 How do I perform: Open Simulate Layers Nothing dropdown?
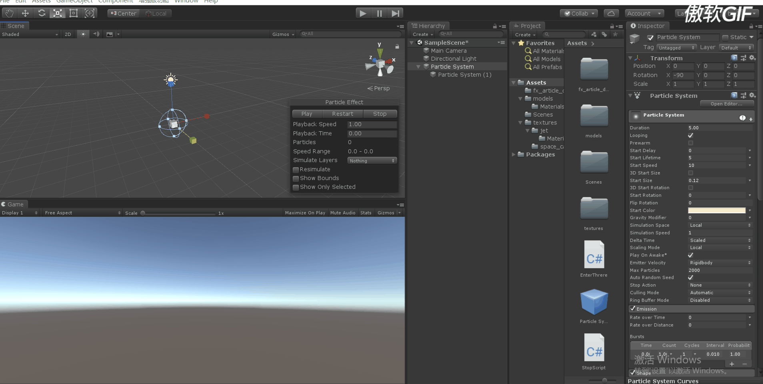coord(372,160)
